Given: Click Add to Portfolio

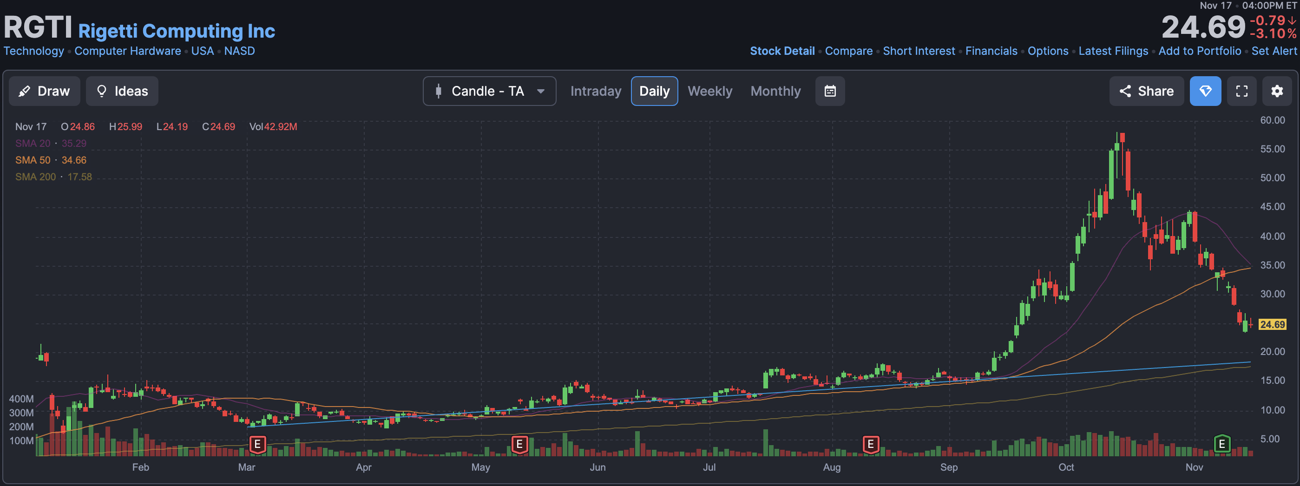Looking at the screenshot, I should point(1200,51).
